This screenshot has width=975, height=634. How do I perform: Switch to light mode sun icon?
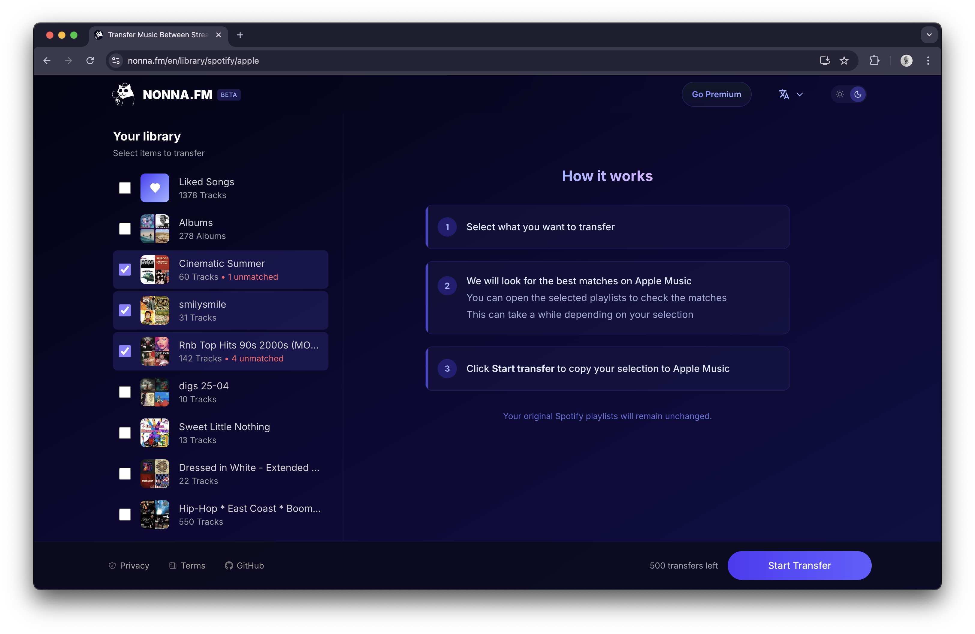[x=840, y=94]
